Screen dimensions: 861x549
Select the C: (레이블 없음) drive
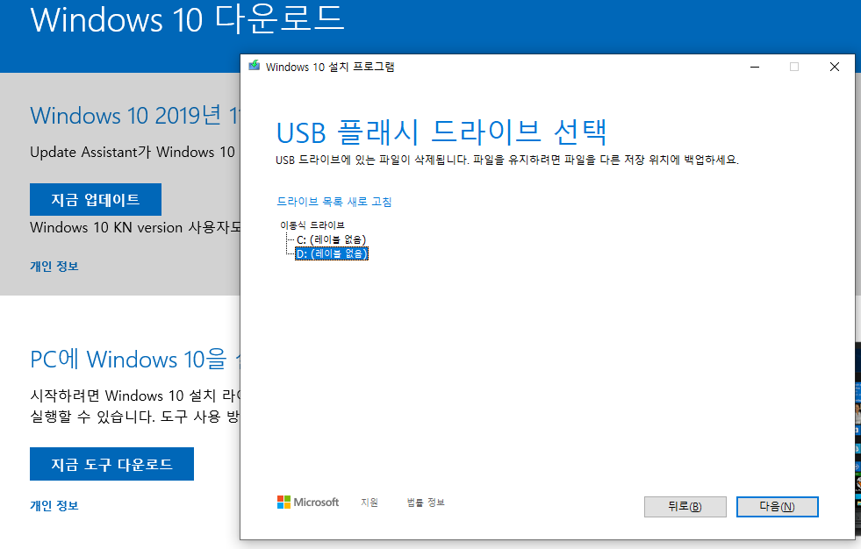331,239
